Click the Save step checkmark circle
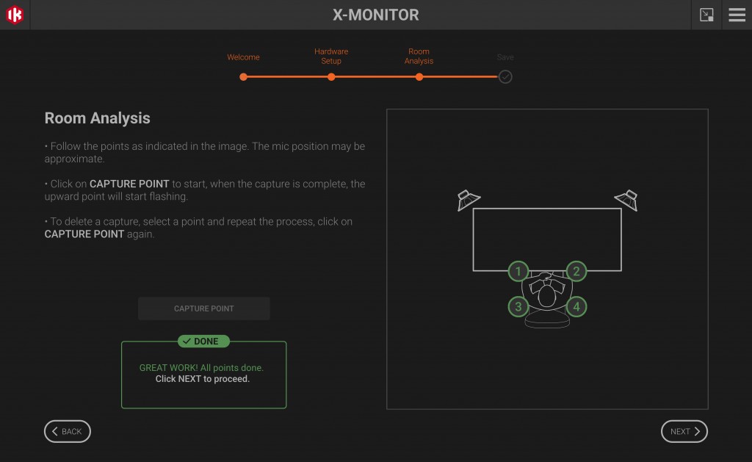Viewport: 752px width, 462px height. coord(505,76)
